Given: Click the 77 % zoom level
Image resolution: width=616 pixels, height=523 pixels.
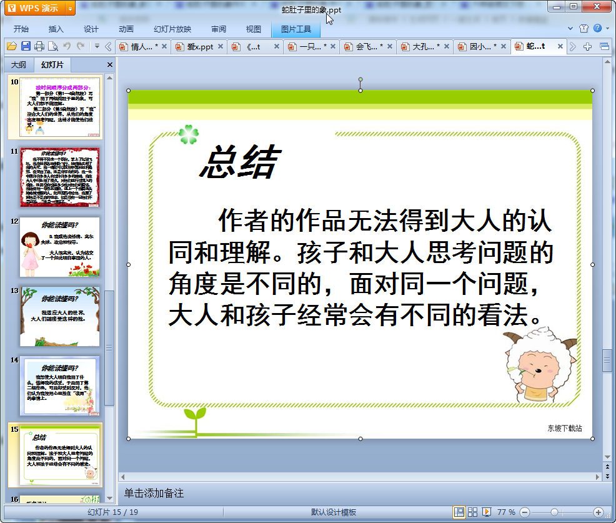Looking at the screenshot, I should (x=506, y=512).
